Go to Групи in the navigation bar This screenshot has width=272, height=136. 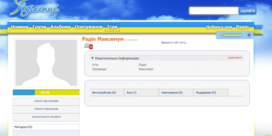point(39,27)
